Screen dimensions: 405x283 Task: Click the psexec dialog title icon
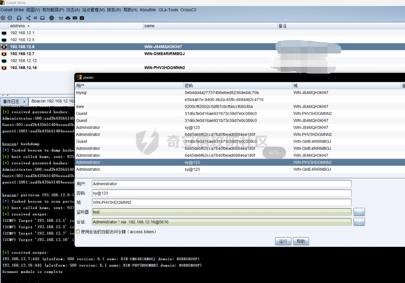(79, 77)
